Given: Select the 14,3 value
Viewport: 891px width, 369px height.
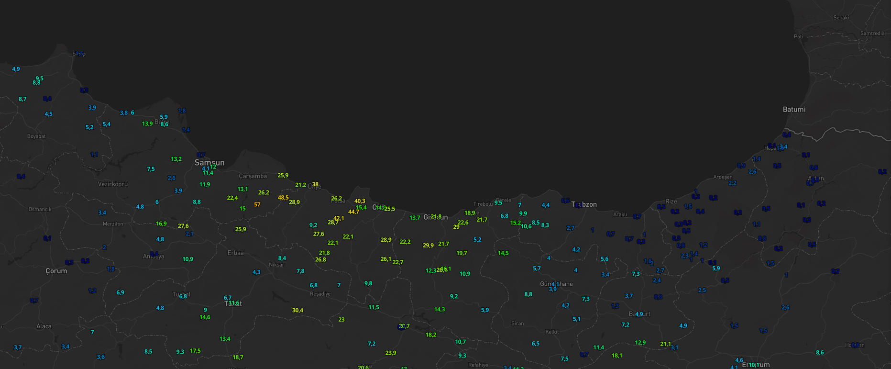Looking at the screenshot, I should pyautogui.click(x=440, y=309).
